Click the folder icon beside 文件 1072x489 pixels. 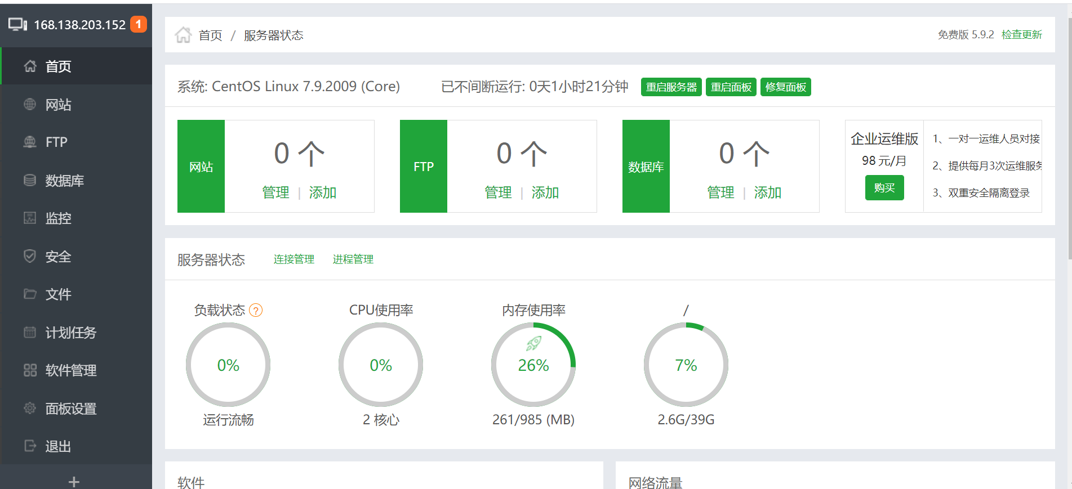pyautogui.click(x=30, y=294)
